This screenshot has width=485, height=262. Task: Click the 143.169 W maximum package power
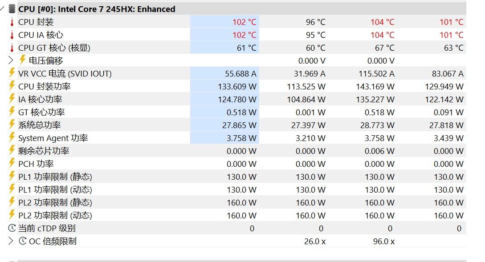pos(375,87)
